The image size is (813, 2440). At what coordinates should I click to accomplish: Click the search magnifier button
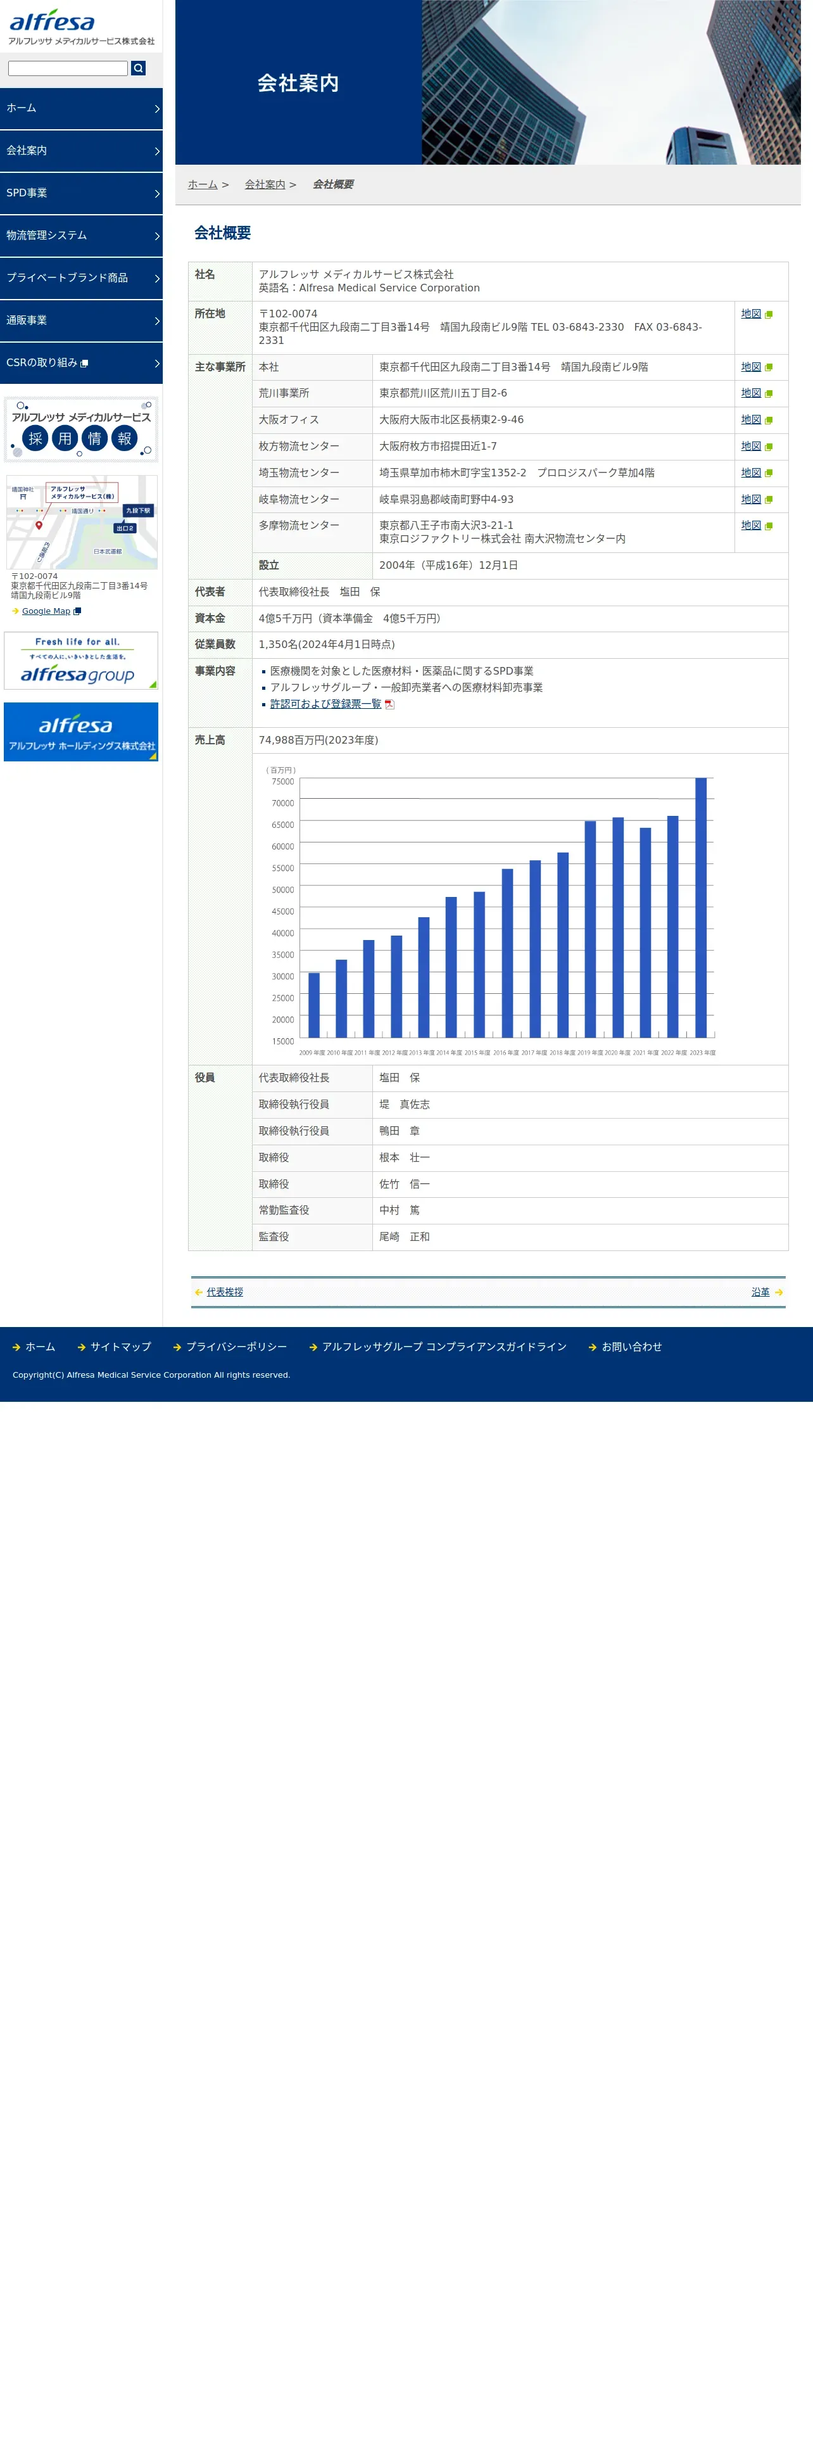pyautogui.click(x=138, y=68)
